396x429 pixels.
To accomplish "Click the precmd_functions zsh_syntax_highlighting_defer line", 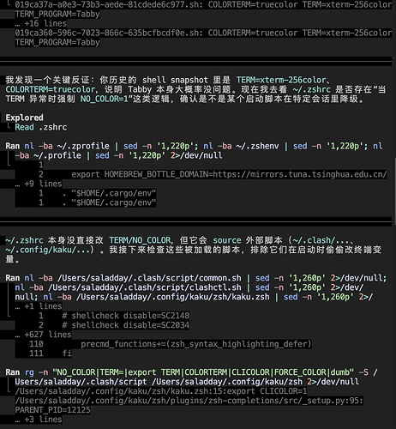I will click(x=196, y=344).
